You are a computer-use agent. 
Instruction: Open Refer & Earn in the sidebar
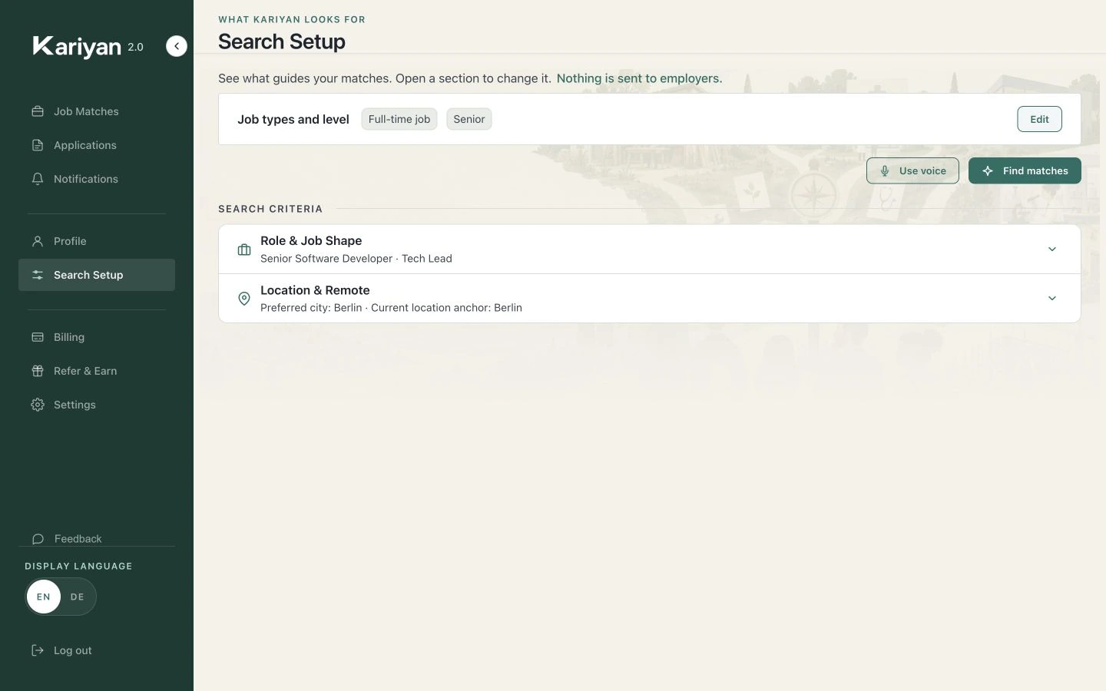click(97, 371)
